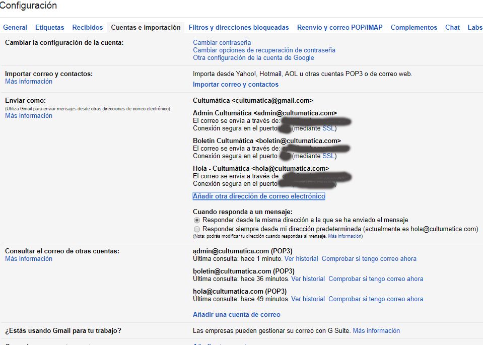
Task: Open G Suite Más información link
Action: 376,331
